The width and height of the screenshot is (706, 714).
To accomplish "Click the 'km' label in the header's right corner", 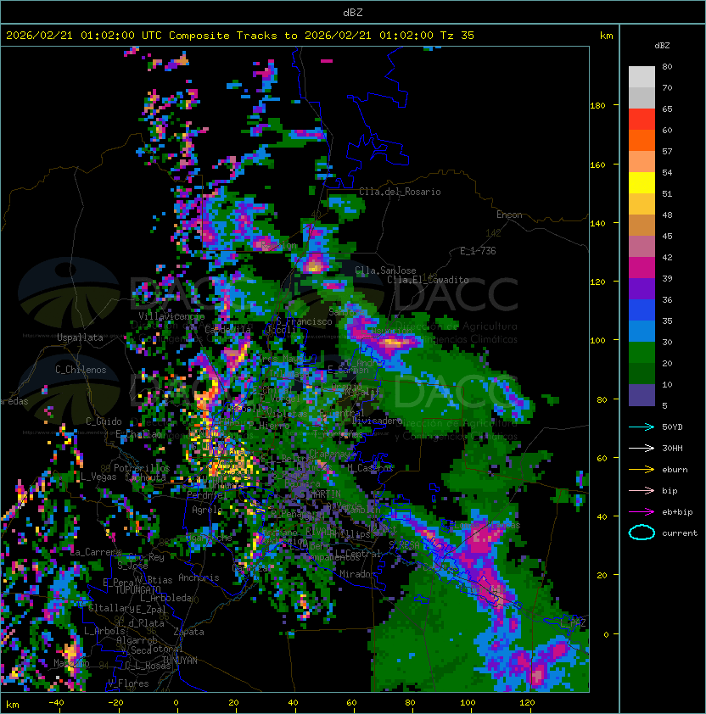I will coord(606,36).
